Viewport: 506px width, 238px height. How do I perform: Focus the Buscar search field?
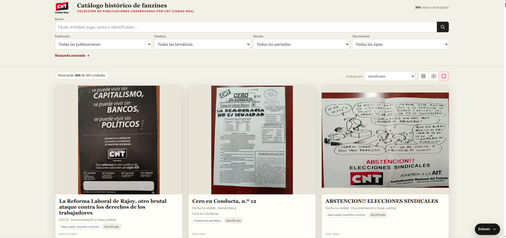[x=246, y=27]
